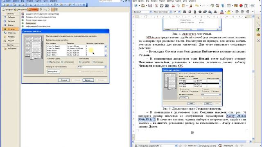Click the Далее > button in wizard
The width and height of the screenshot is (262, 147).
pos(88,80)
